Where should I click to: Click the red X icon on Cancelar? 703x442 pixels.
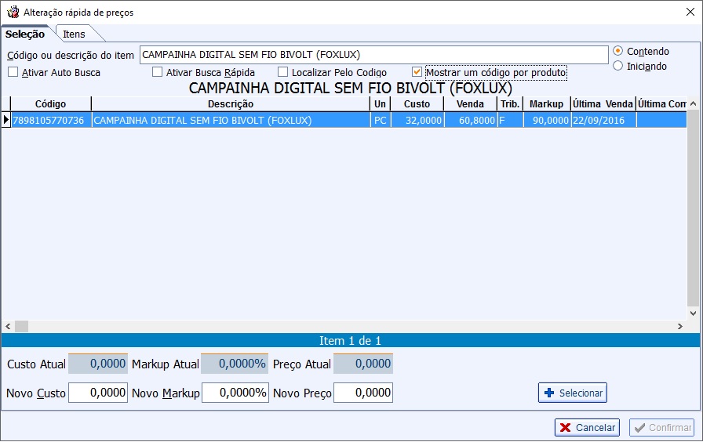coord(566,427)
